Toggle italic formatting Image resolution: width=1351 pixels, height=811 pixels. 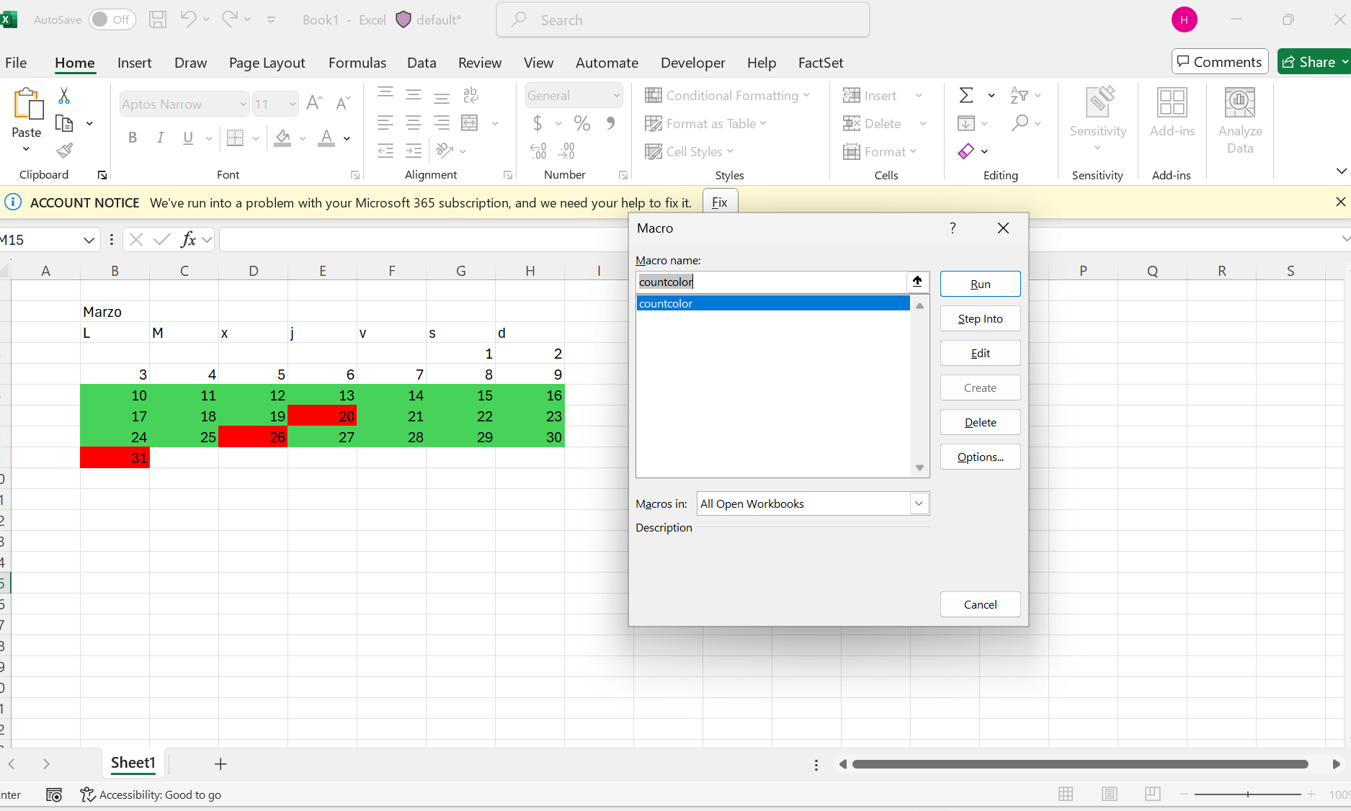[160, 138]
